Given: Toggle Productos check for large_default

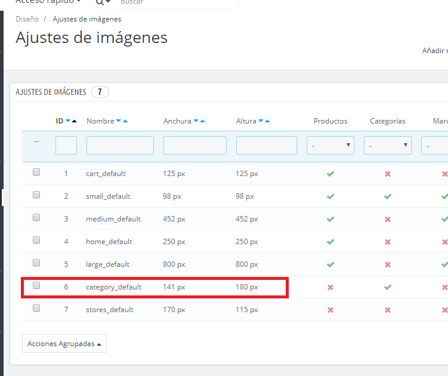Looking at the screenshot, I should point(330,264).
